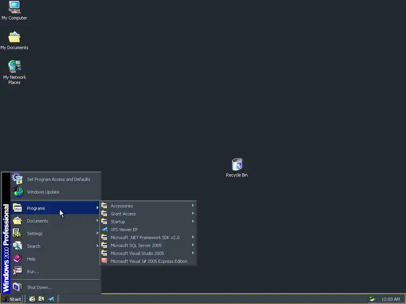Click the XPS Viewer EP label
This screenshot has width=406, height=304.
click(x=124, y=230)
